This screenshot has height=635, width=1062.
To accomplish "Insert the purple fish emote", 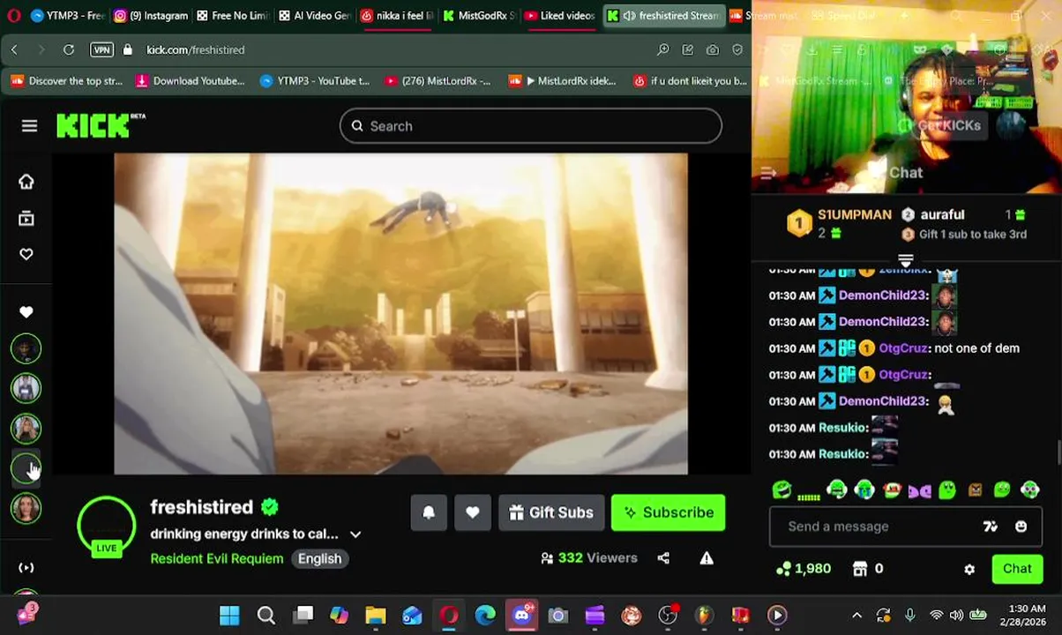I will pyautogui.click(x=919, y=490).
